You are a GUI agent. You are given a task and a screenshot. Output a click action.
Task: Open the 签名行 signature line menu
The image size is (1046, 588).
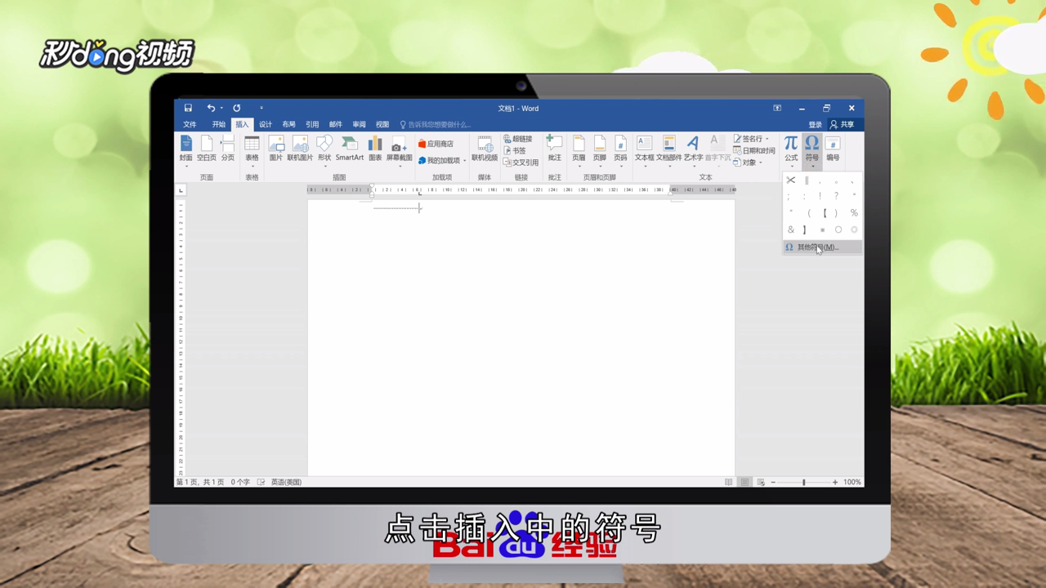point(751,139)
